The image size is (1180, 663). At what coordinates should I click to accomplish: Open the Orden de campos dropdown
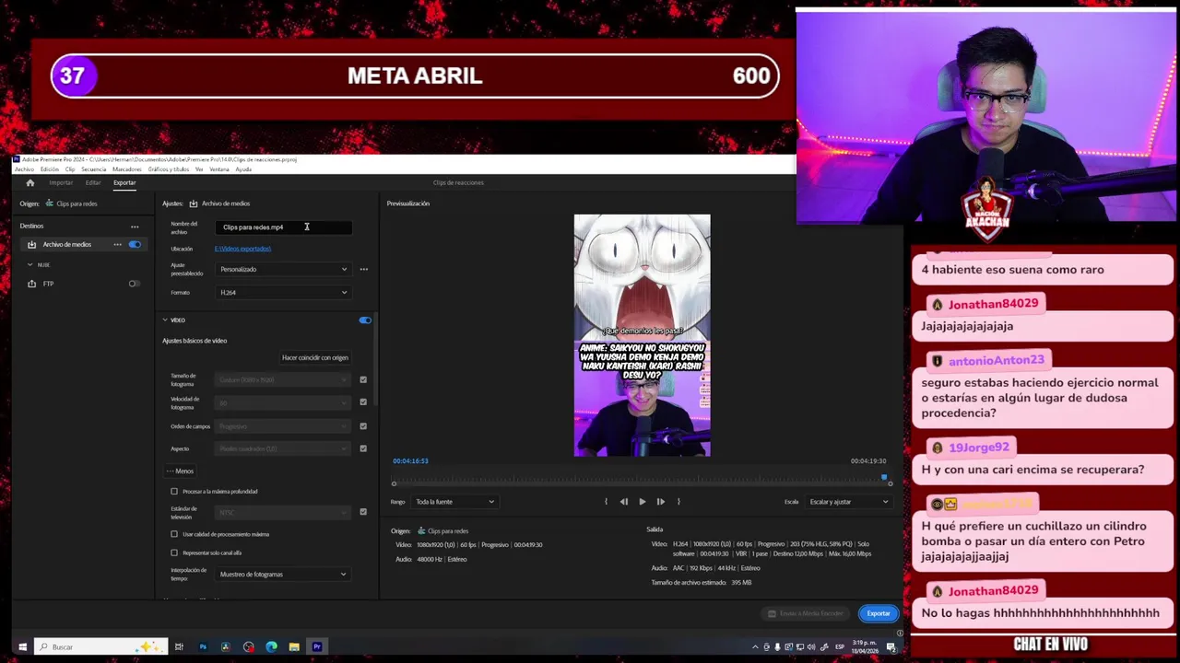[283, 426]
